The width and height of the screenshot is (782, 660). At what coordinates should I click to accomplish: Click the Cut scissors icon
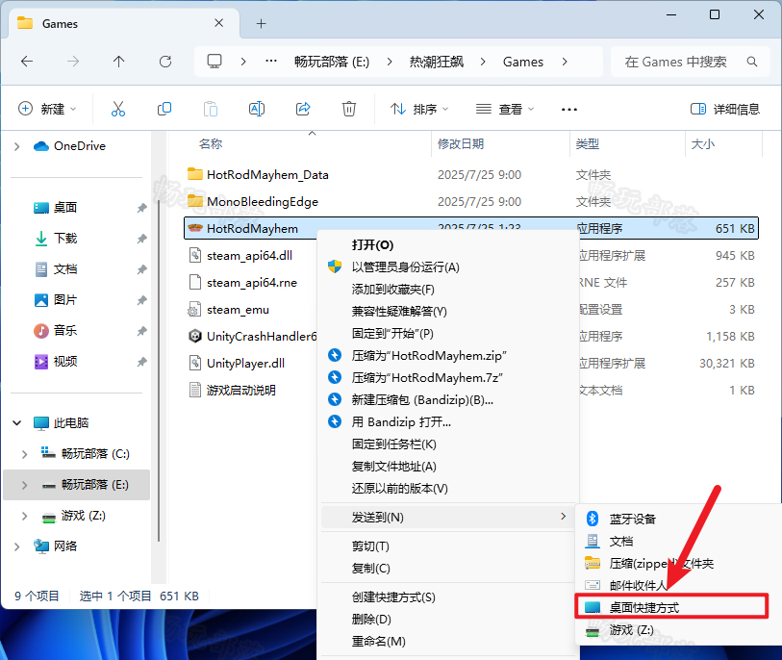pyautogui.click(x=118, y=109)
